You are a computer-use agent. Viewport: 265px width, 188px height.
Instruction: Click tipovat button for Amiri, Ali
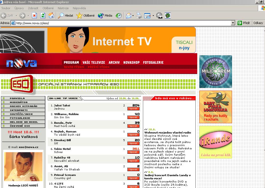coord(133,169)
